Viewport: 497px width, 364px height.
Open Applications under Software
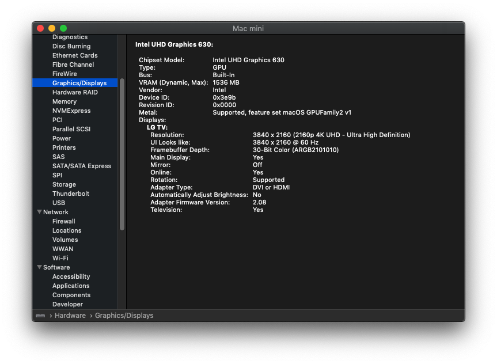click(x=71, y=286)
